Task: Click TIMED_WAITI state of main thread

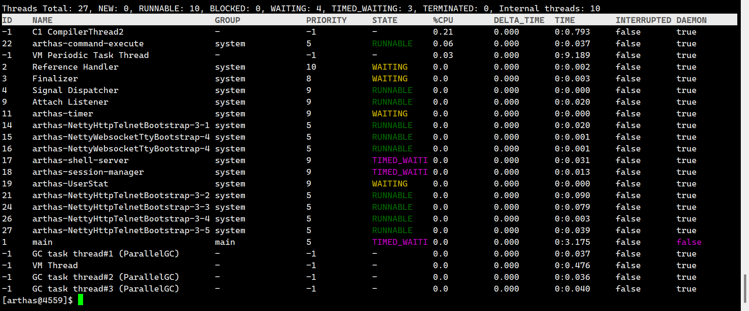Action: click(x=400, y=242)
